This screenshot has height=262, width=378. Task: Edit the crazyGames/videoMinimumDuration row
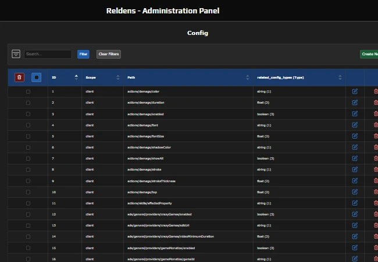(x=355, y=236)
